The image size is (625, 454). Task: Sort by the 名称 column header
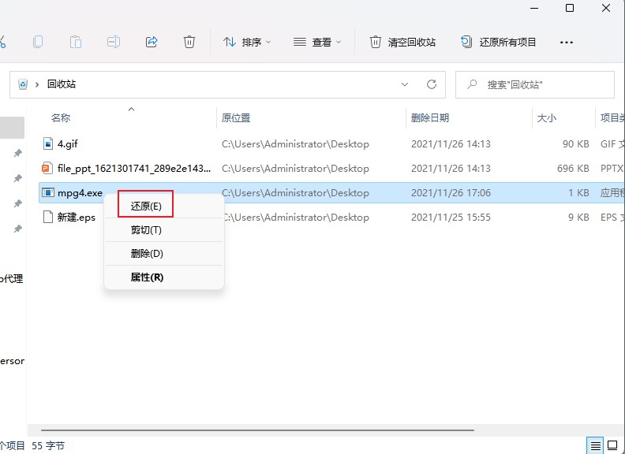point(61,118)
